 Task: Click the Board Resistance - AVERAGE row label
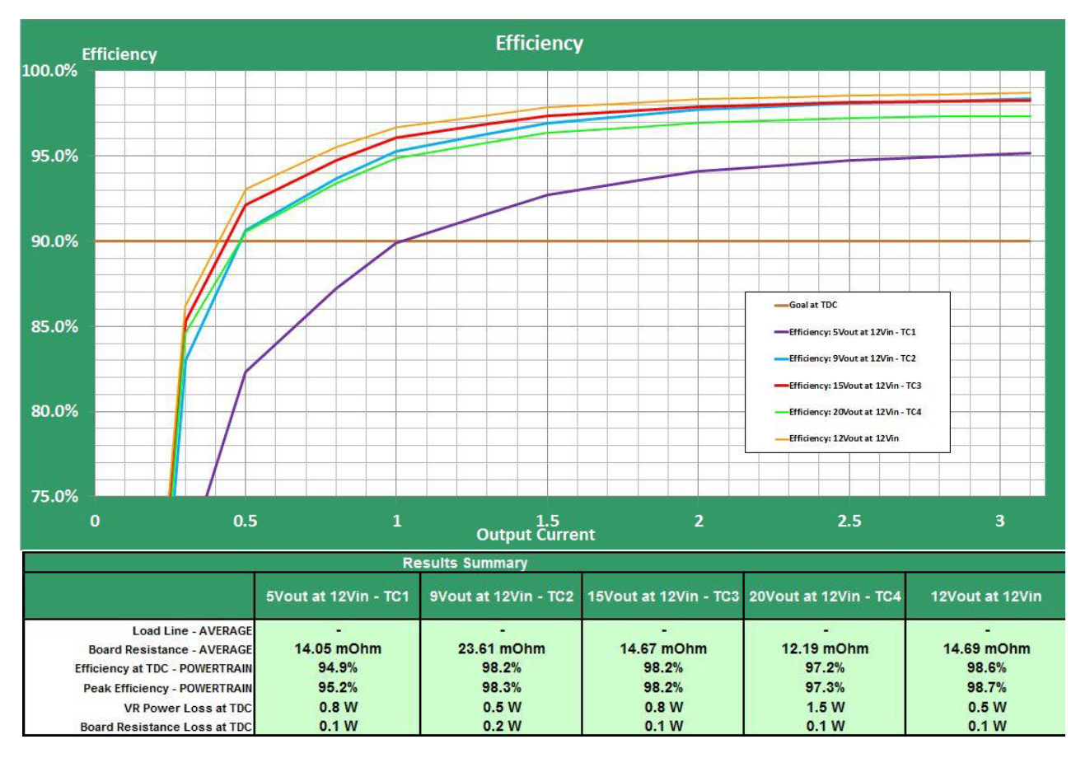click(x=170, y=649)
